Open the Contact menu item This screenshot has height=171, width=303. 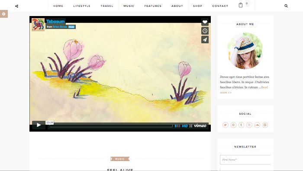coord(220,6)
